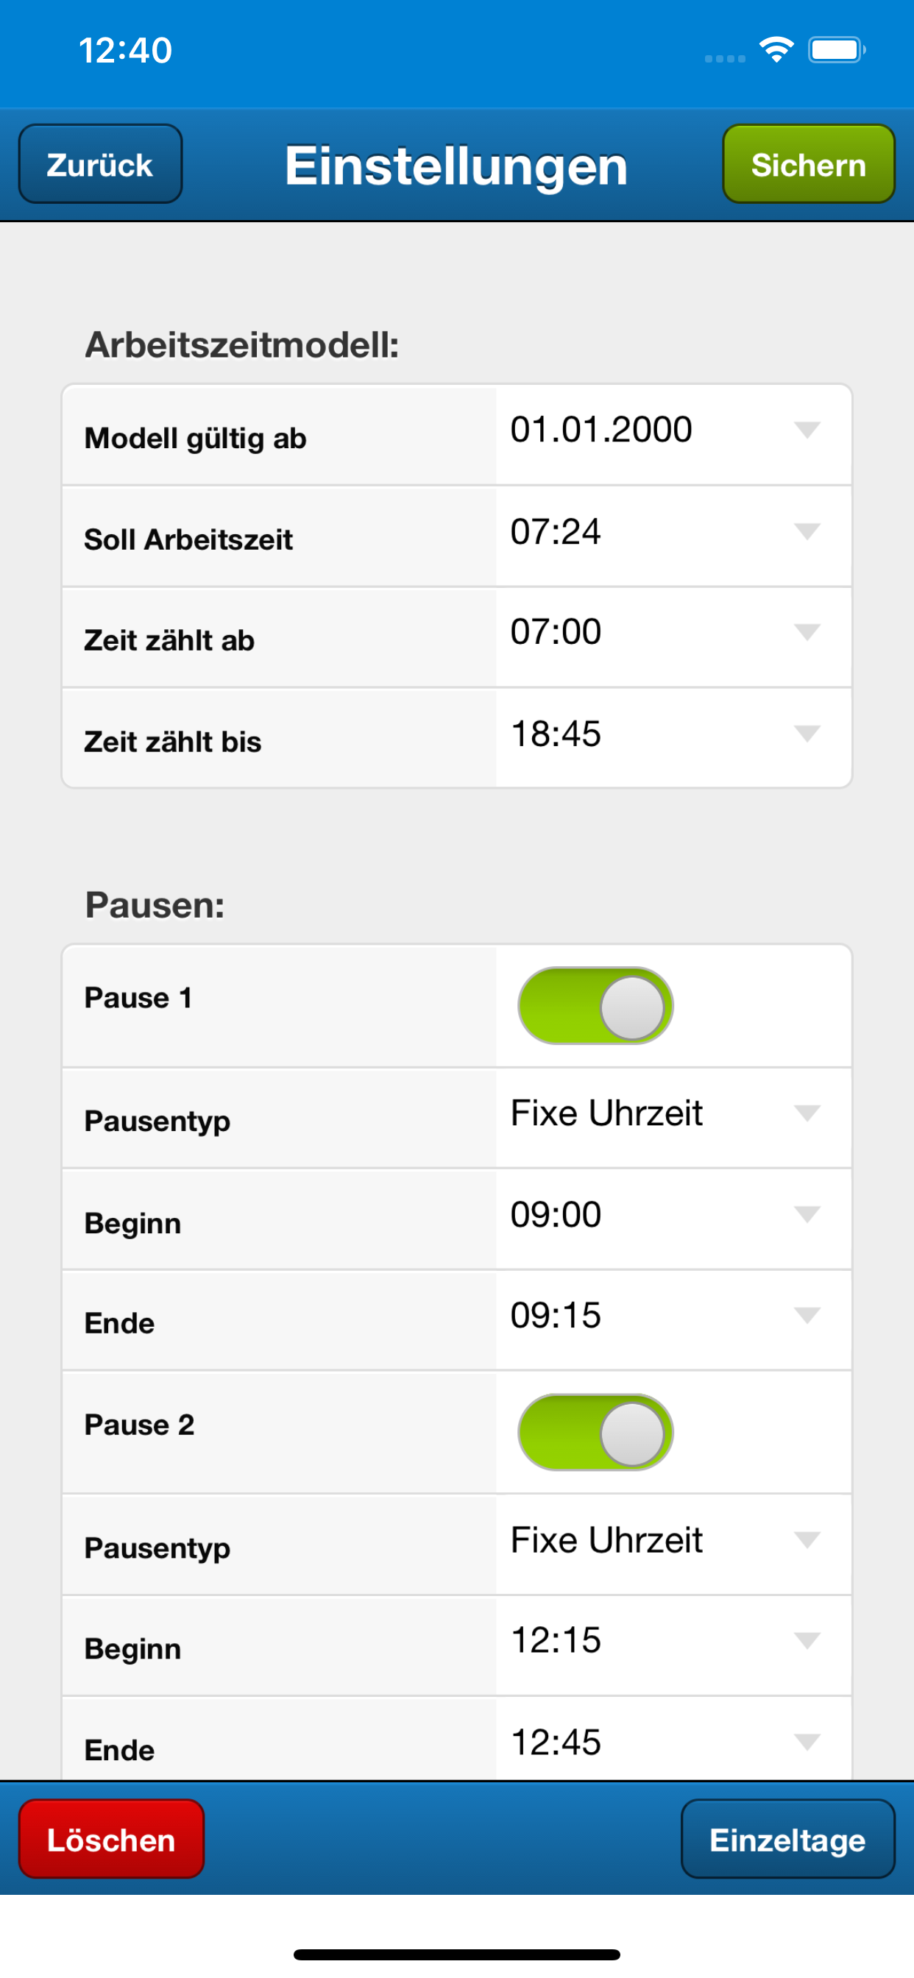Save settings with the Sichern button
Image resolution: width=914 pixels, height=1978 pixels.
(809, 163)
